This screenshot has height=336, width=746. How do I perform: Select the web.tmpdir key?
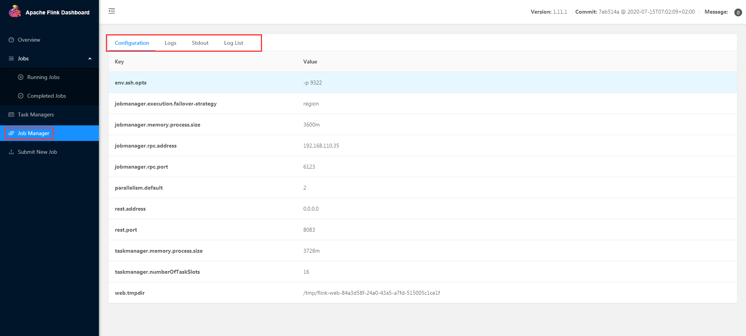pos(130,293)
